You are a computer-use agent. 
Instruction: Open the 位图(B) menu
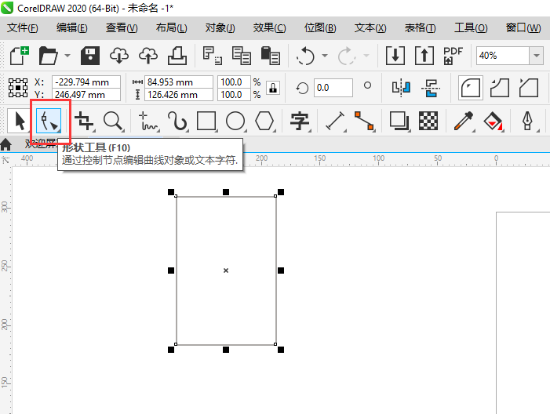[x=320, y=27]
